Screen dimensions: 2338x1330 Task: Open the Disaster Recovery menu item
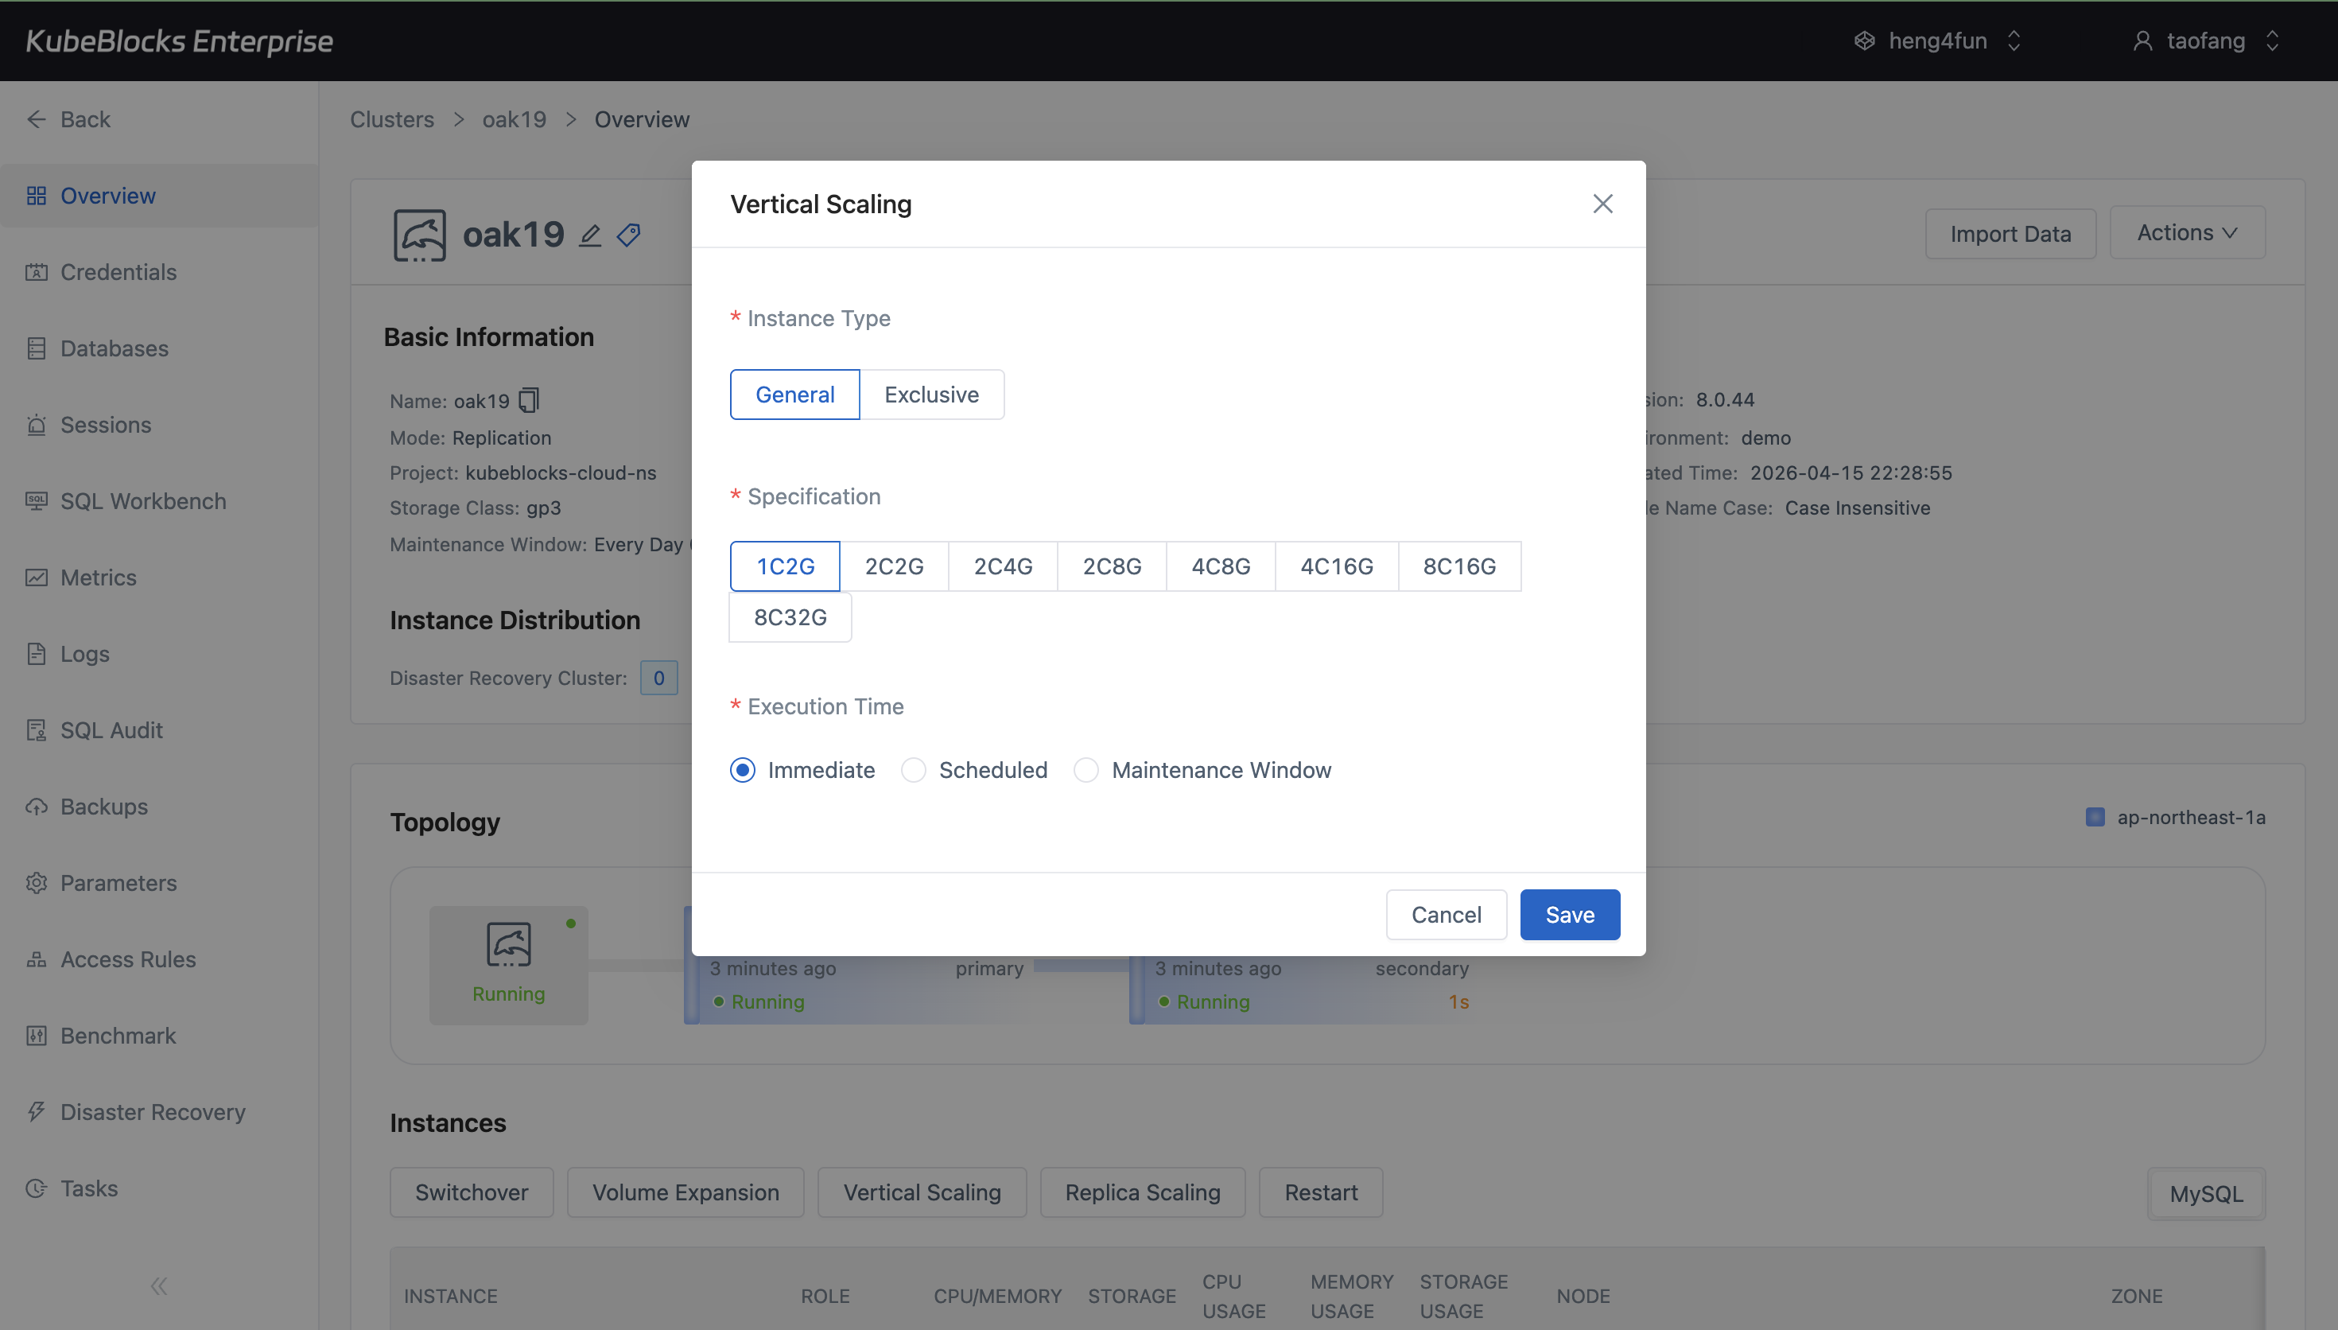click(153, 1112)
